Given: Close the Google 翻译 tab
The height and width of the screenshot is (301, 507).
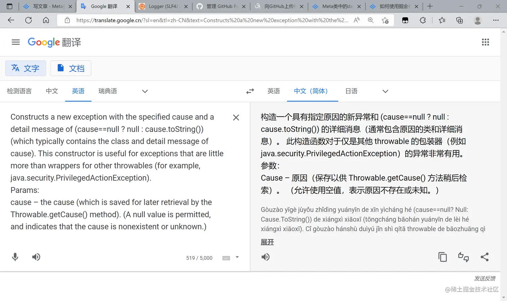Looking at the screenshot, I should pyautogui.click(x=128, y=6).
